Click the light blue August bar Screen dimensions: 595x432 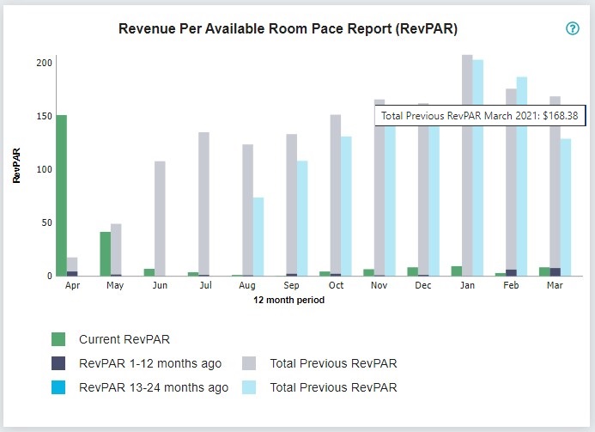coord(258,236)
